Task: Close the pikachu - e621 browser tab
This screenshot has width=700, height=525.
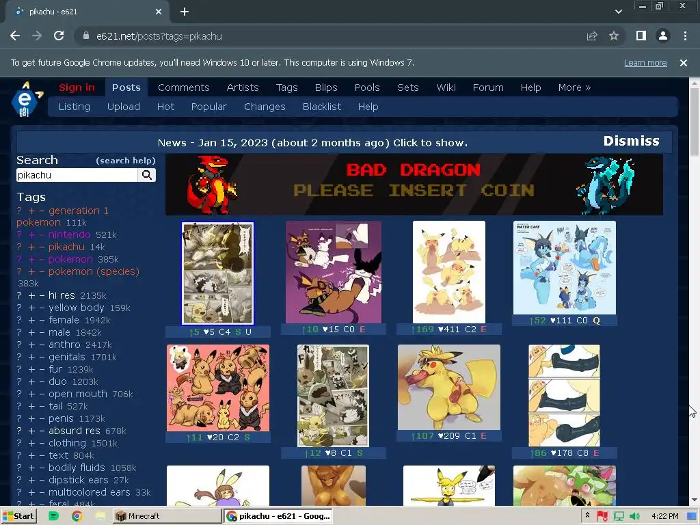Action: pos(159,12)
